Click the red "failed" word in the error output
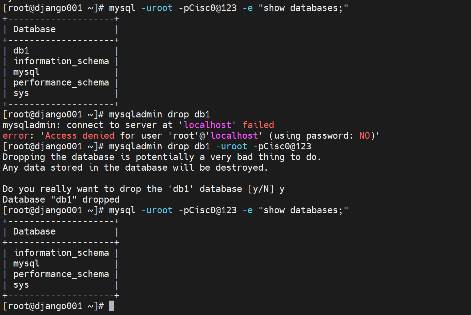This screenshot has height=315, width=471. pos(258,125)
